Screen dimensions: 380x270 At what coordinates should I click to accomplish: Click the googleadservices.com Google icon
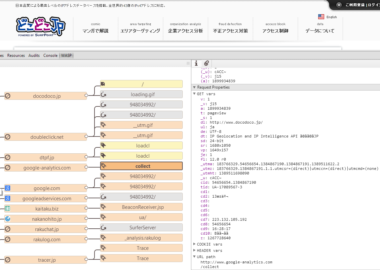pos(8,198)
